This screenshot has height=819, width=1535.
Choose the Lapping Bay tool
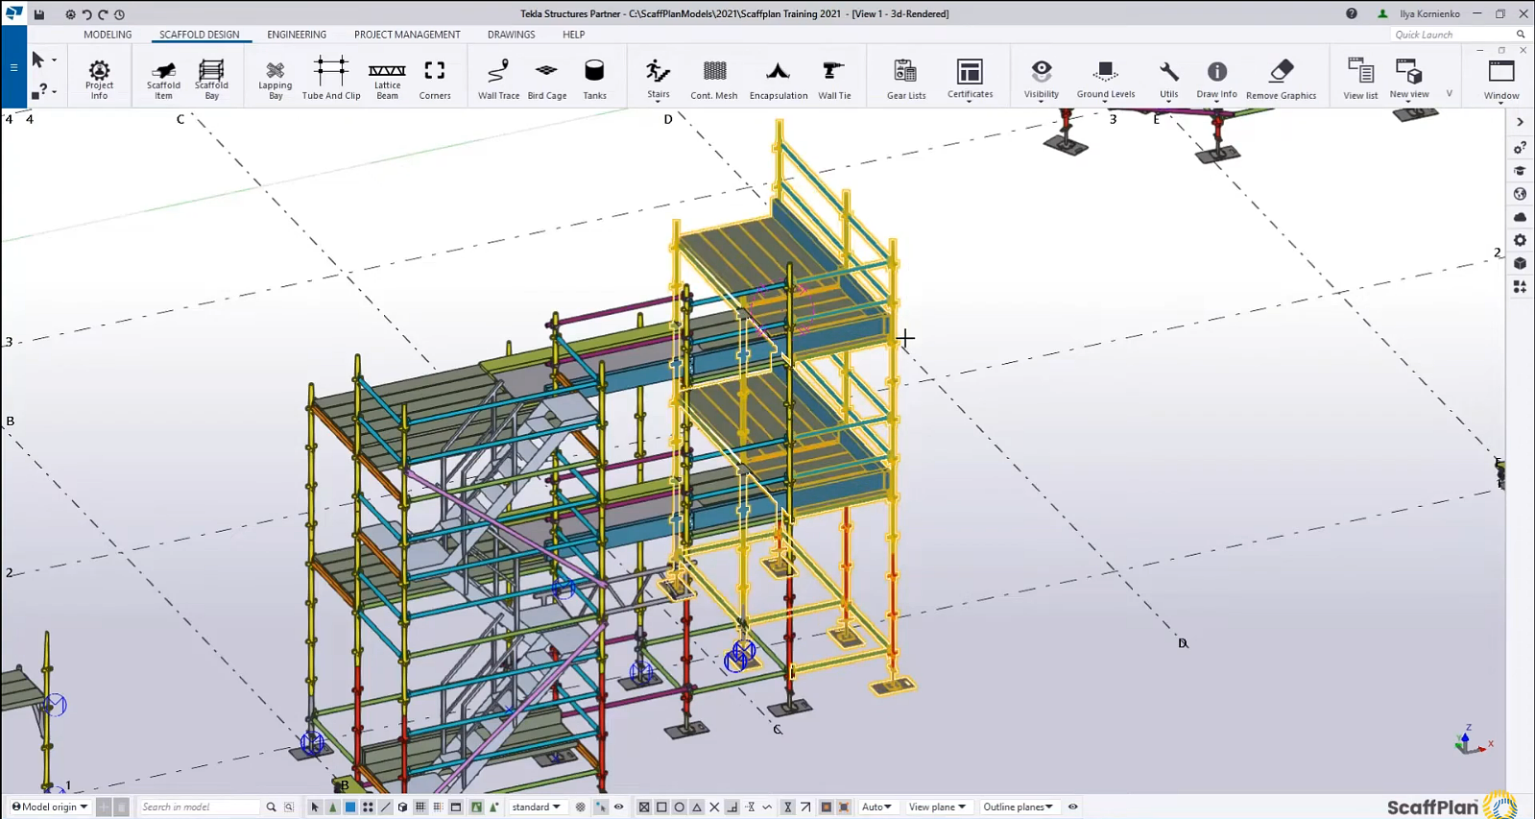(276, 79)
